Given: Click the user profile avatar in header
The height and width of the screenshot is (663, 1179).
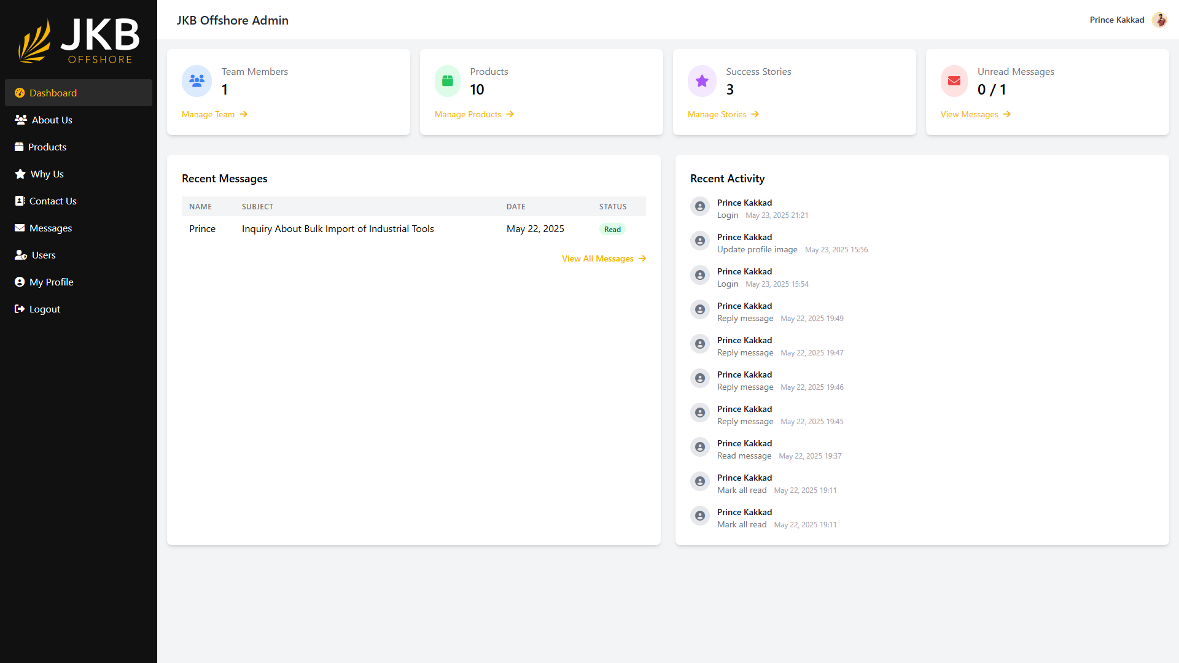Looking at the screenshot, I should (1159, 20).
